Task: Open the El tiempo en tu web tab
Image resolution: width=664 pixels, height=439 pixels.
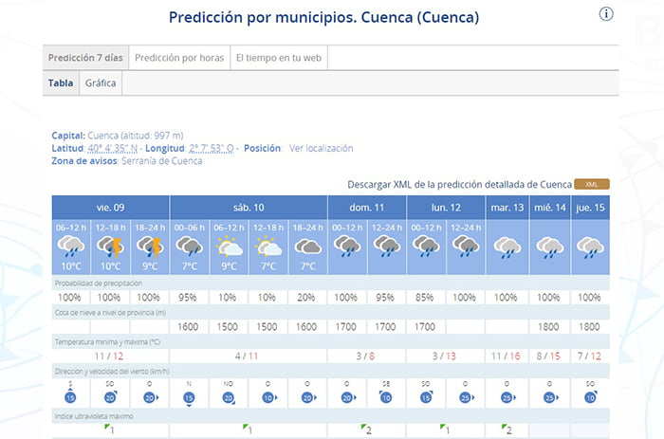Action: [x=278, y=58]
